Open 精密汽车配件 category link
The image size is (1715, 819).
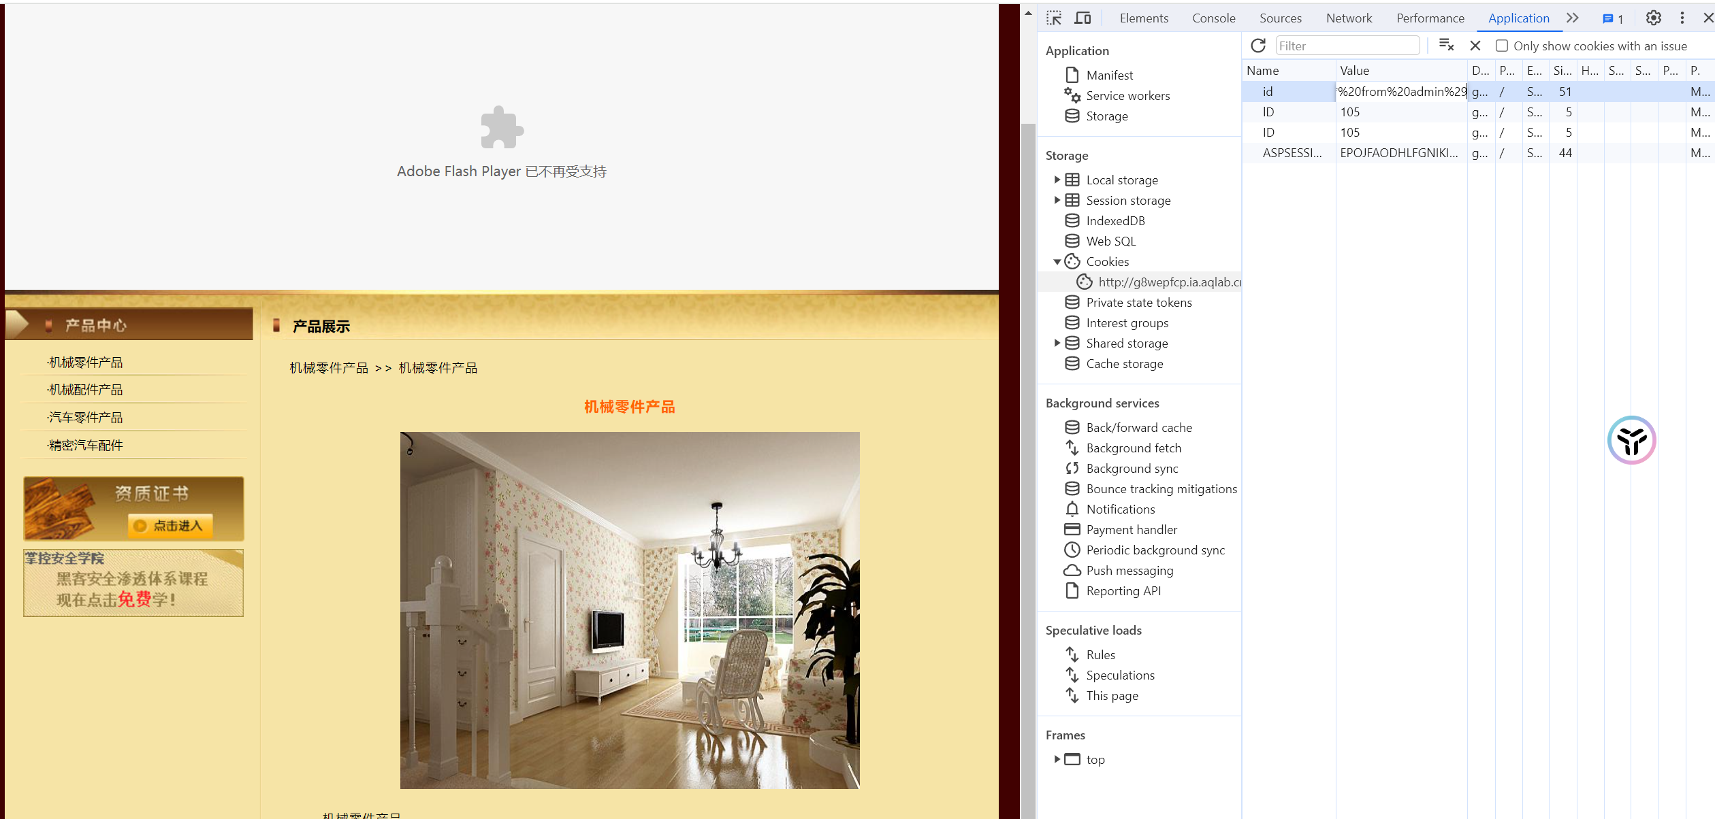(85, 446)
